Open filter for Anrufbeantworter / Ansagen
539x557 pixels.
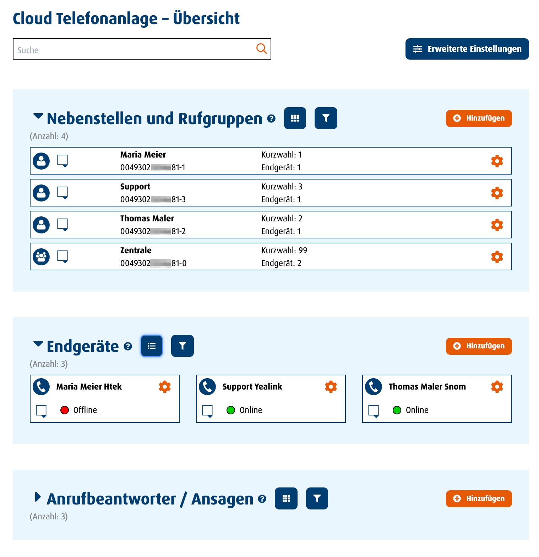pyautogui.click(x=317, y=498)
